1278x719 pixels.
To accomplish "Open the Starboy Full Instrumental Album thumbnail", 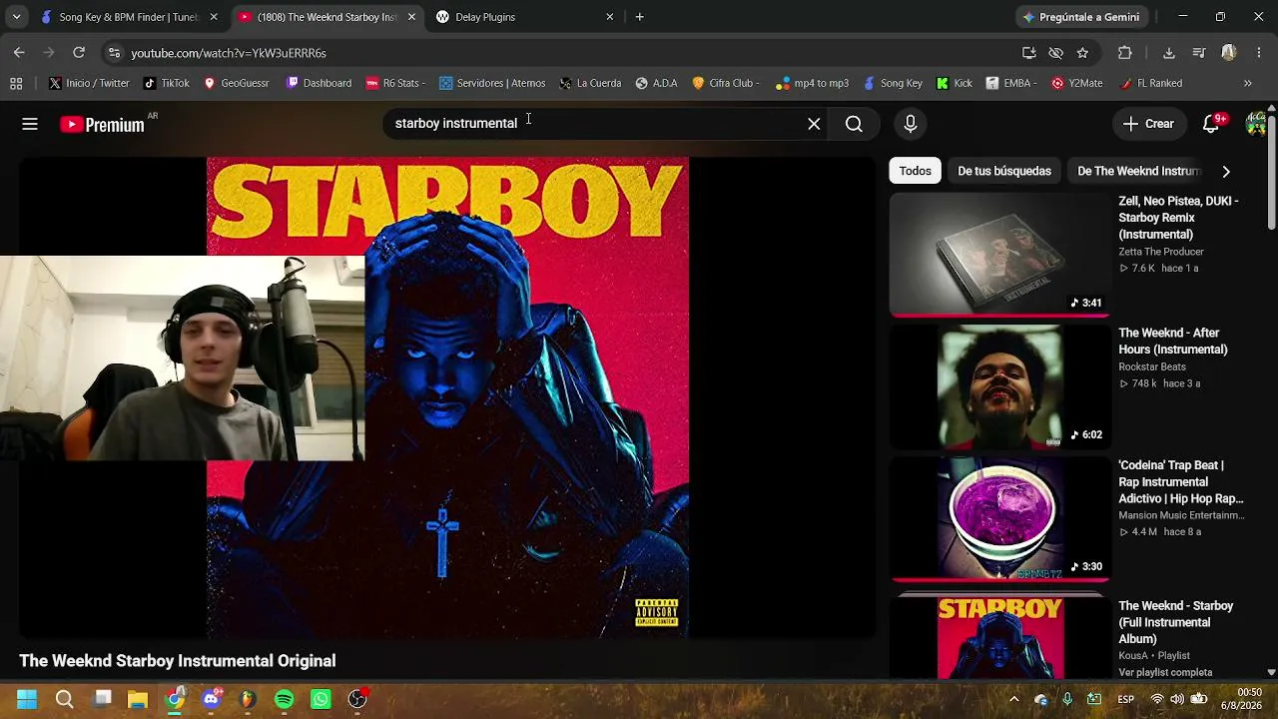I will click(x=999, y=638).
